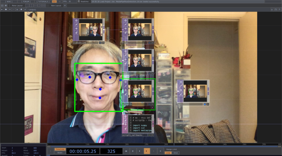282x156 pixels.
Task: Click the viewer active circle icon on script1
Action: pos(125,82)
